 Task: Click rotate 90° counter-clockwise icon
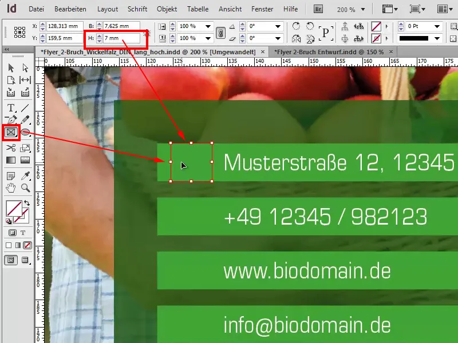coord(310,26)
